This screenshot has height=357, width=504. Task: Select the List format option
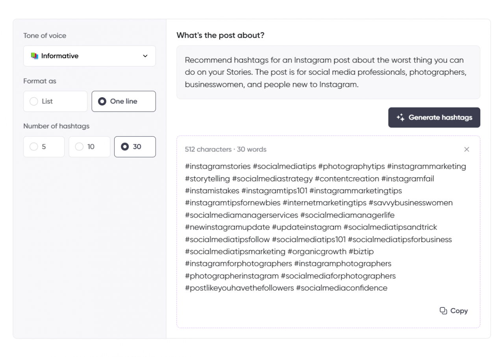pos(55,101)
